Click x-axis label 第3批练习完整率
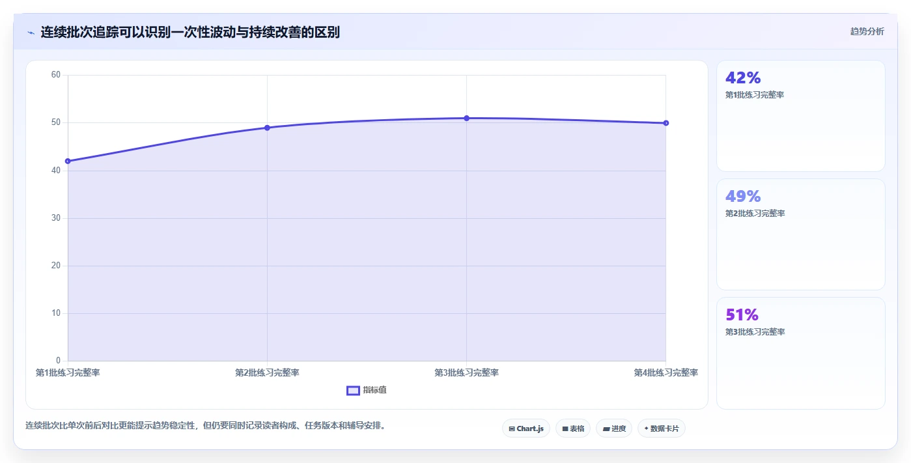 (x=466, y=372)
